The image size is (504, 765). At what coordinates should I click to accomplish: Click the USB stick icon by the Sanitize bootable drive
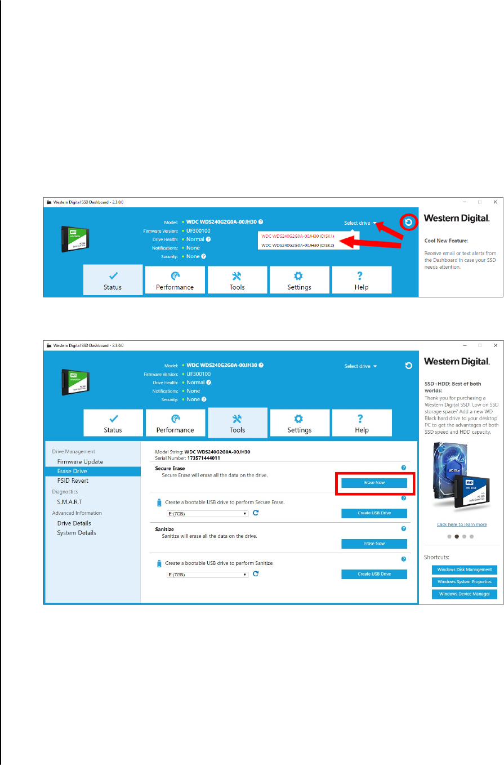tap(159, 563)
